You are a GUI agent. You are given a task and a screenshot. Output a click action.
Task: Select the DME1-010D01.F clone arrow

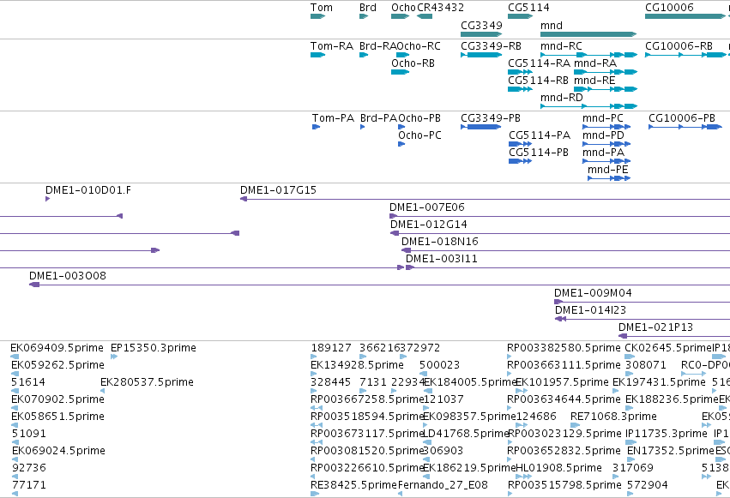[47, 199]
